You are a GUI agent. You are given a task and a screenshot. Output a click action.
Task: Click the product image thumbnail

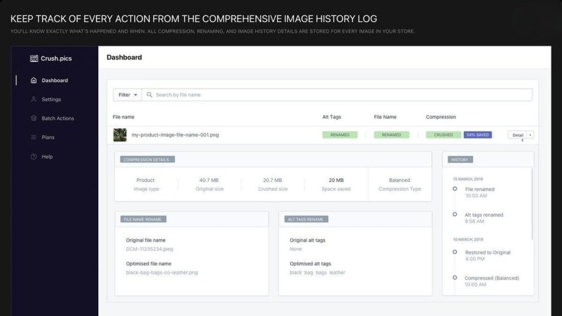119,134
